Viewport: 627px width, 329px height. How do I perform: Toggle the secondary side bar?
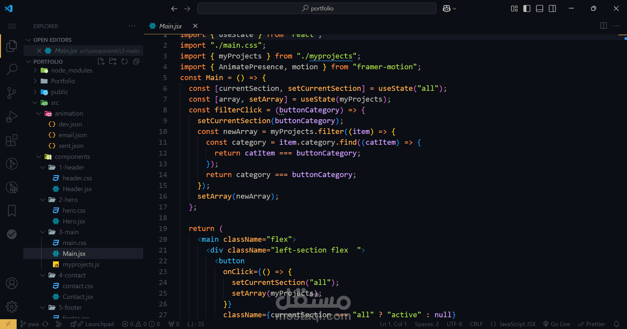coord(553,8)
